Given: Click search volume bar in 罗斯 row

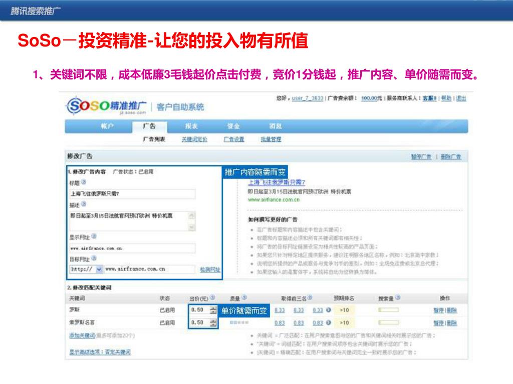Looking at the screenshot, I should click(x=388, y=309).
